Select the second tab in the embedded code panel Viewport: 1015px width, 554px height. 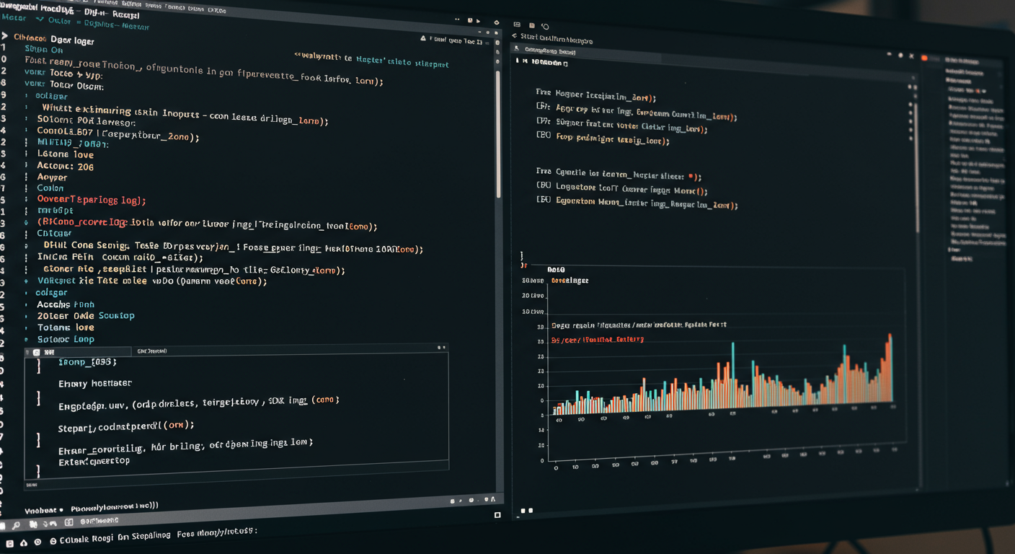(x=151, y=351)
